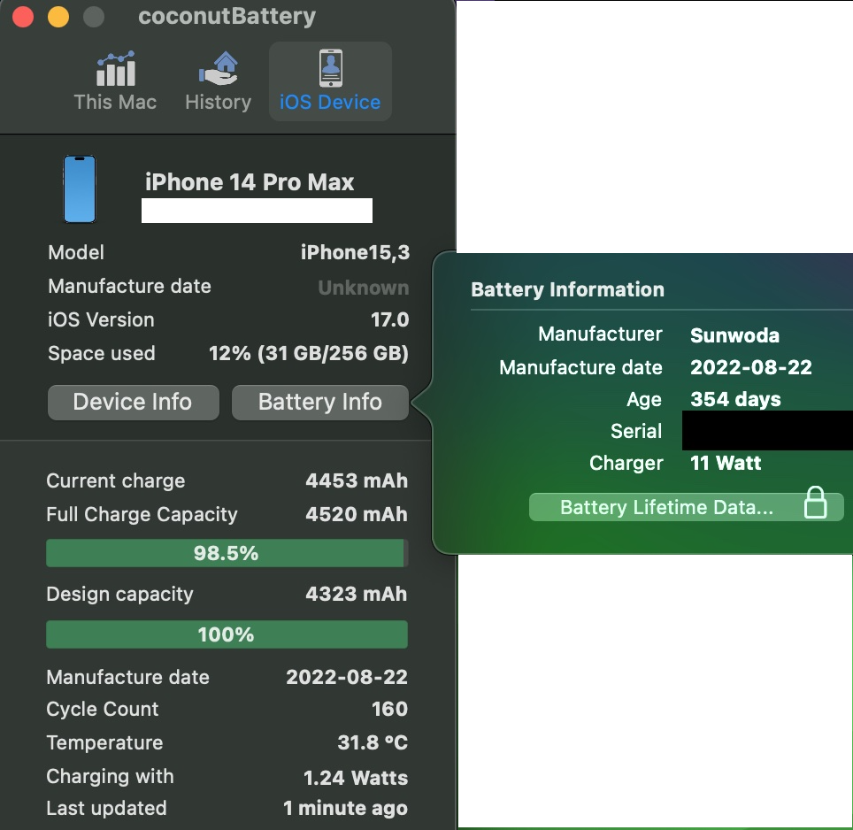Toggle the Battery Info button
The height and width of the screenshot is (830, 853).
[x=320, y=403]
